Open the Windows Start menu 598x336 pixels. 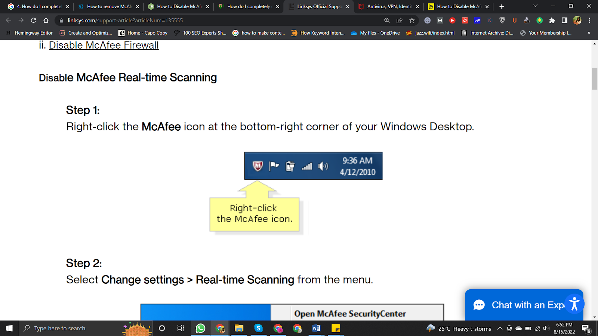point(9,328)
